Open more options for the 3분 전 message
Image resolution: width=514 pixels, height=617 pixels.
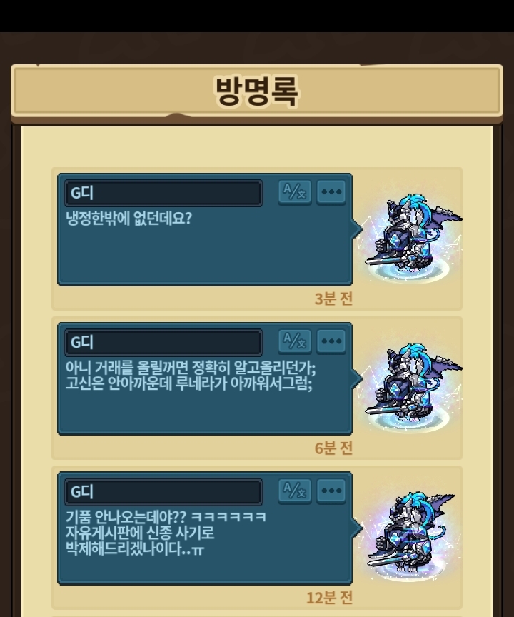point(331,192)
